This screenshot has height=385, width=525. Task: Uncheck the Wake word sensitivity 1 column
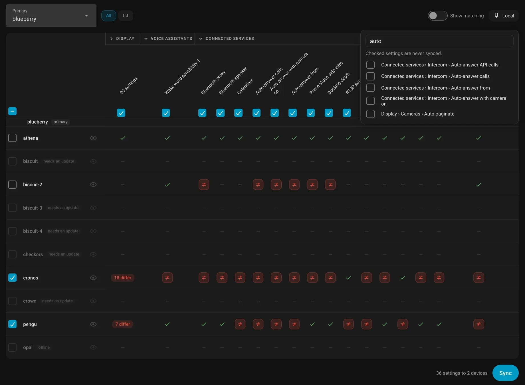click(x=166, y=113)
